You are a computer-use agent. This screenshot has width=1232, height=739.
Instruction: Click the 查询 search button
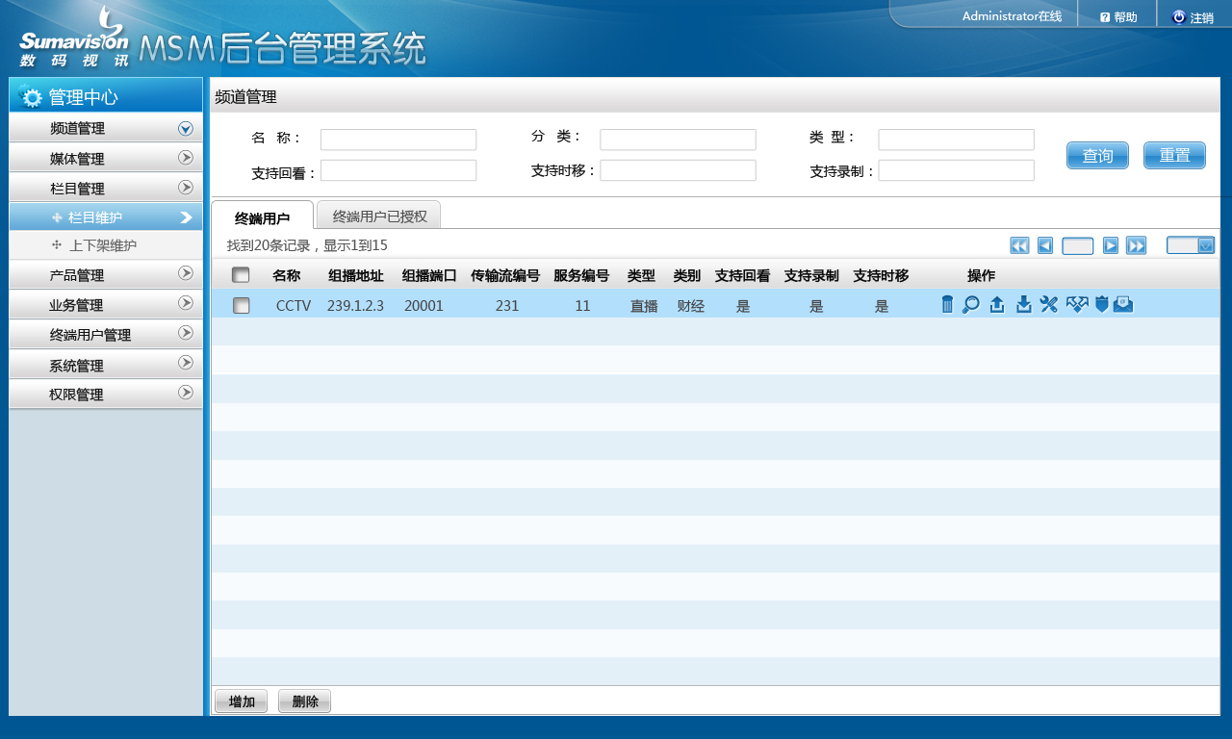pyautogui.click(x=1097, y=155)
